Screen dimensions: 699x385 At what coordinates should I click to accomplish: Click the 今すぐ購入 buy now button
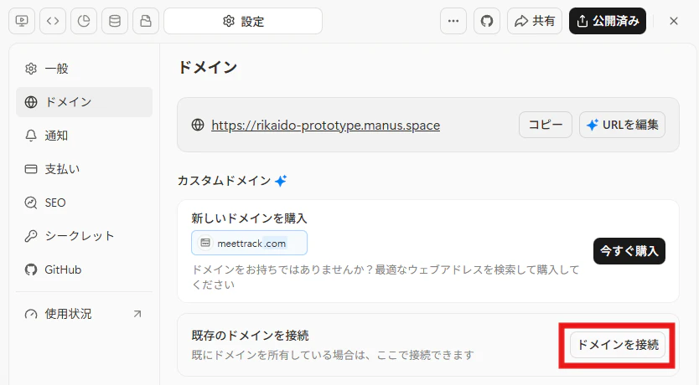click(x=629, y=251)
